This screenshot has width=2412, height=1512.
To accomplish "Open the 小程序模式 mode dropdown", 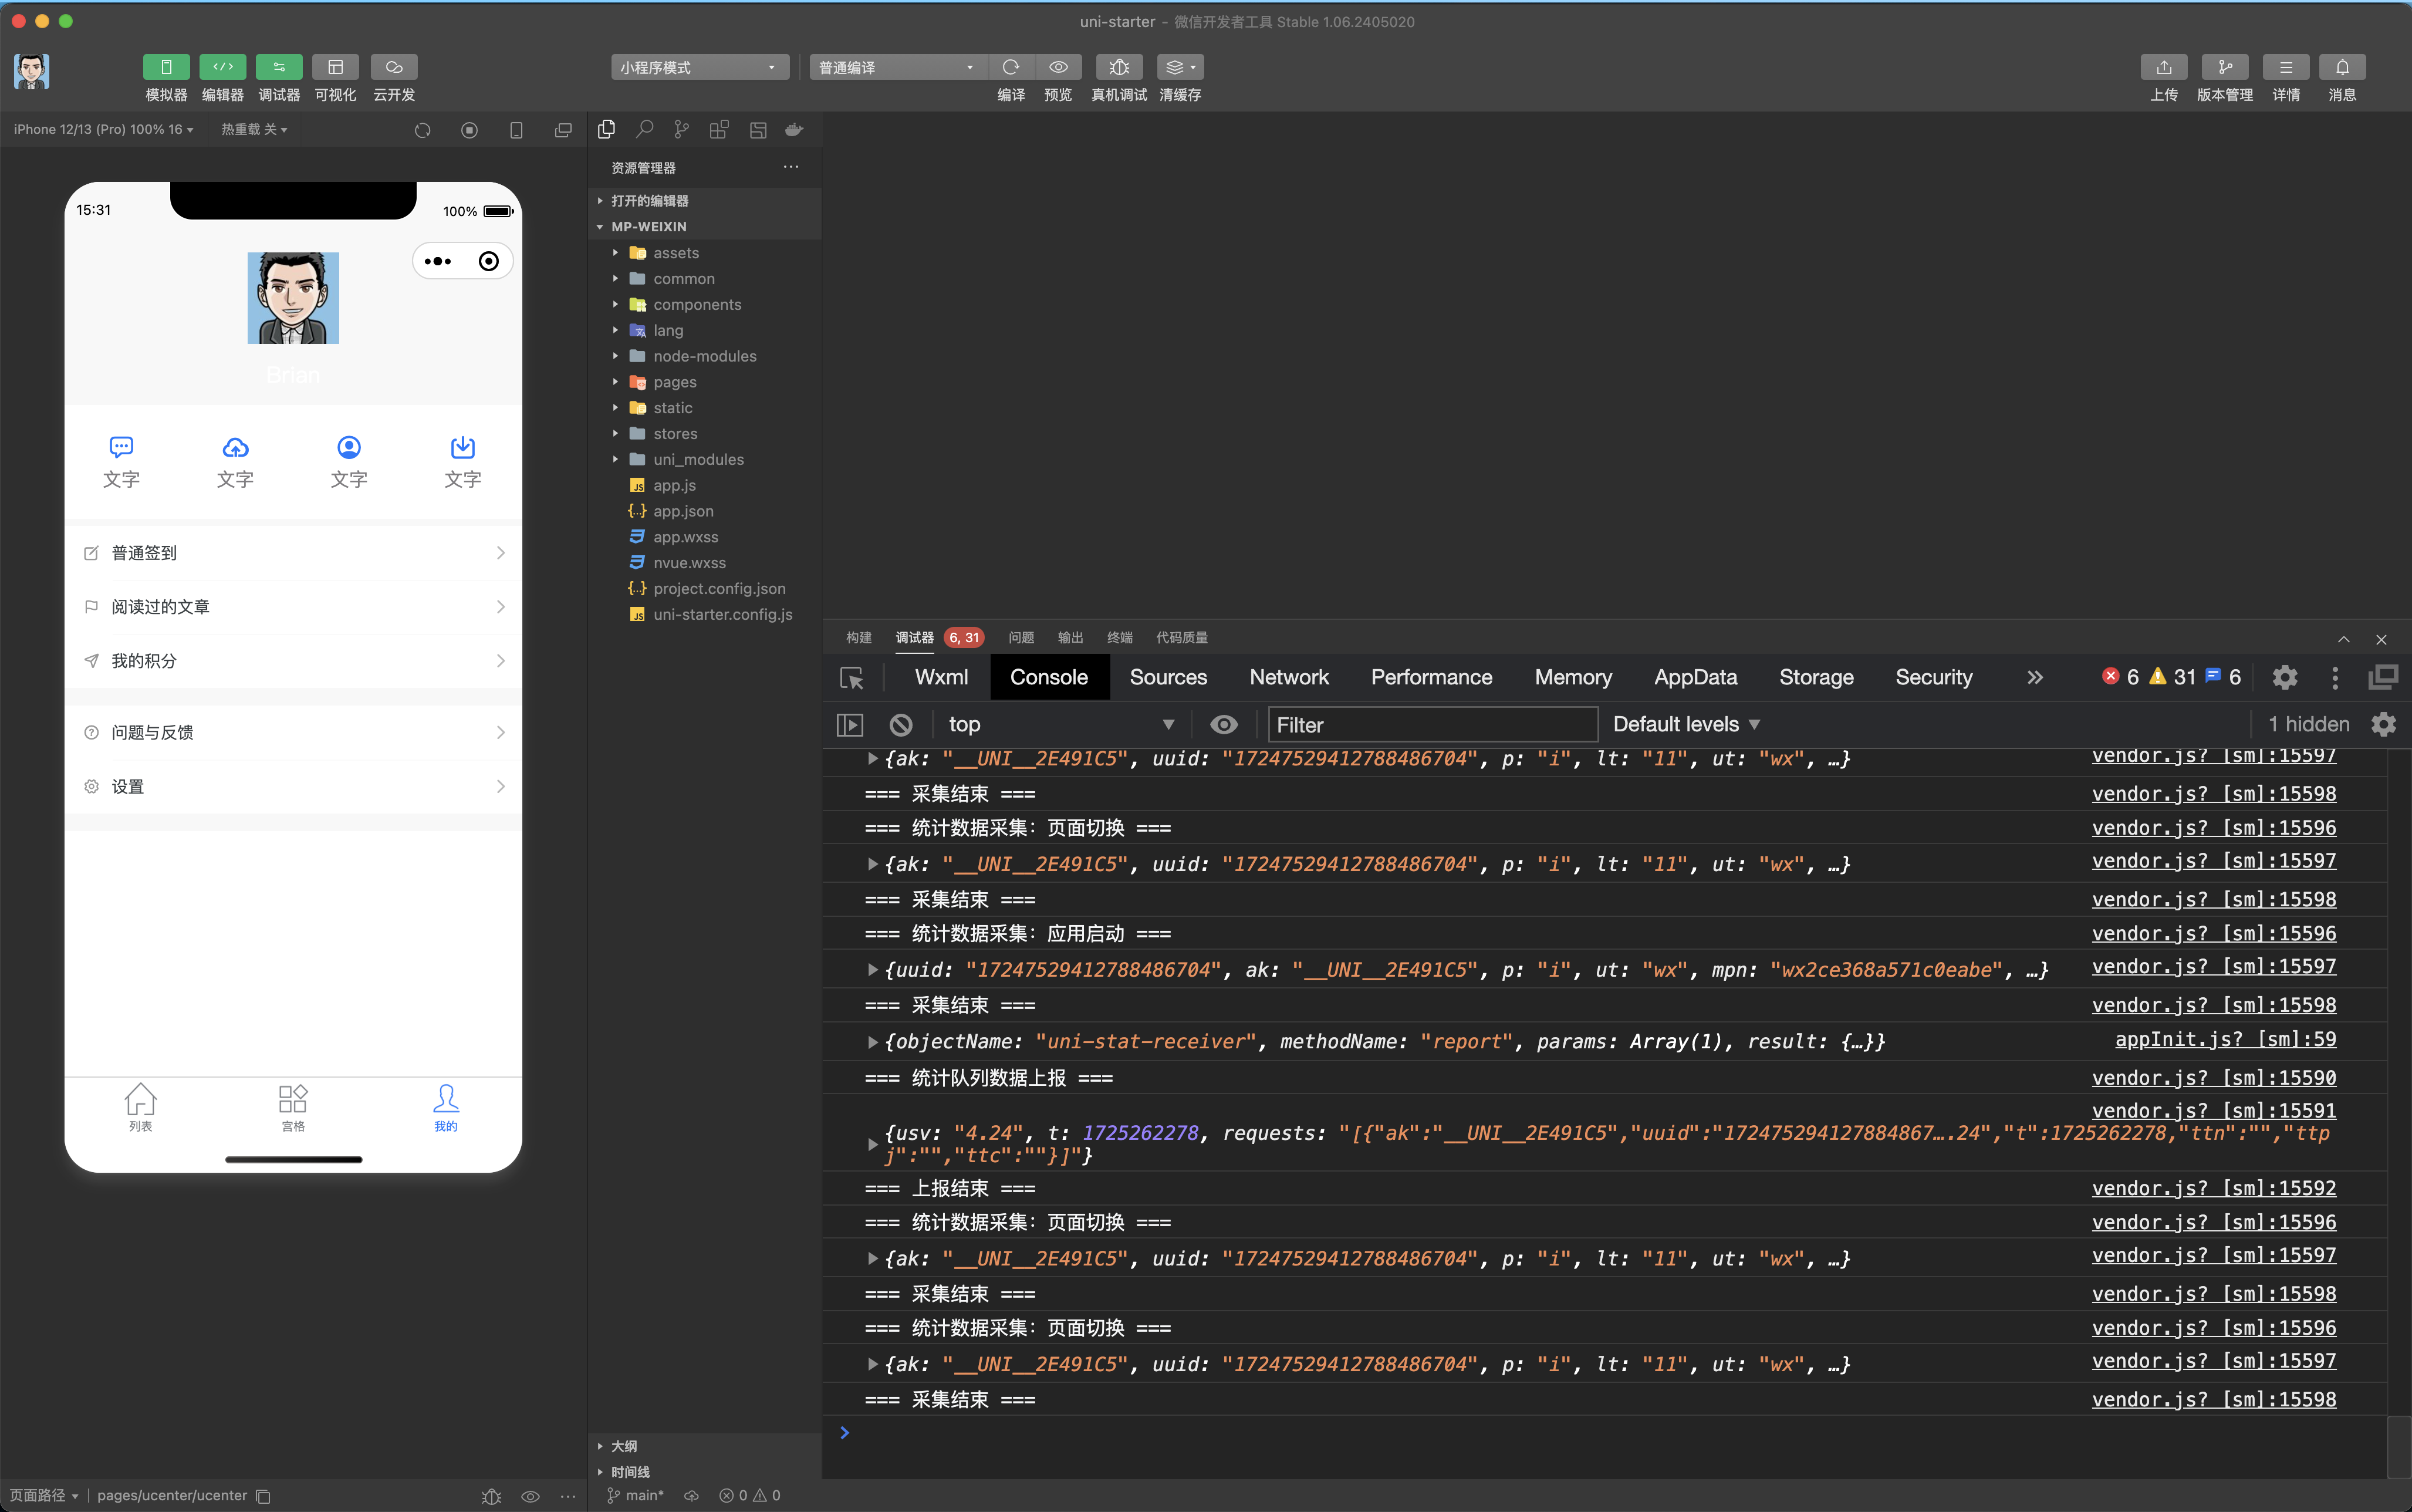I will pyautogui.click(x=699, y=67).
